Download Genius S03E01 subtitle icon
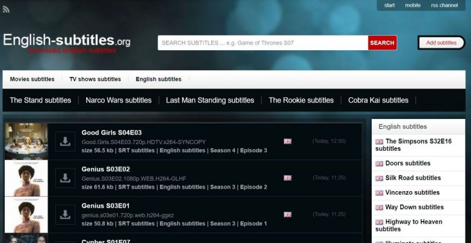Image resolution: width=471 pixels, height=243 pixels. pos(65,215)
